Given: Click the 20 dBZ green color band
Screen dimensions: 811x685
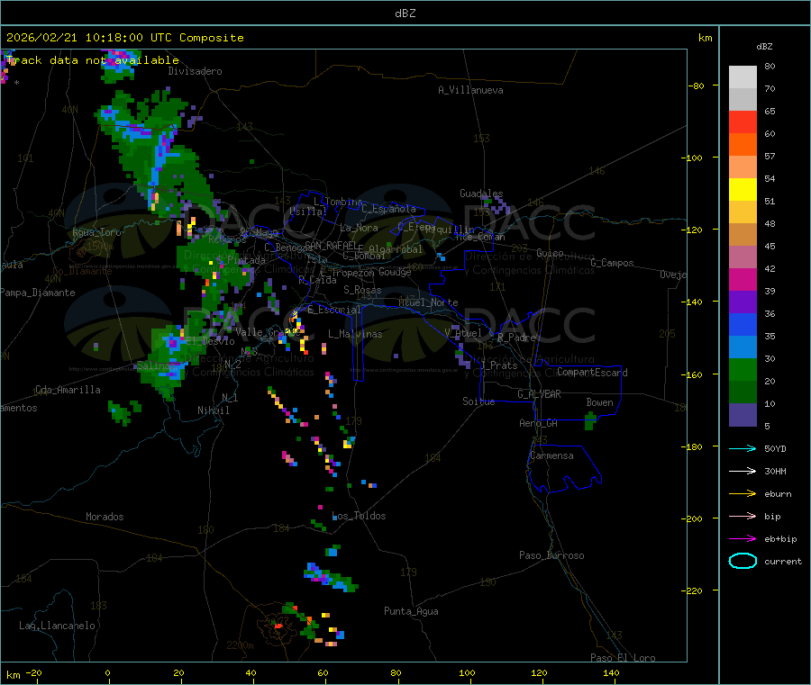Looking at the screenshot, I should tap(743, 369).
